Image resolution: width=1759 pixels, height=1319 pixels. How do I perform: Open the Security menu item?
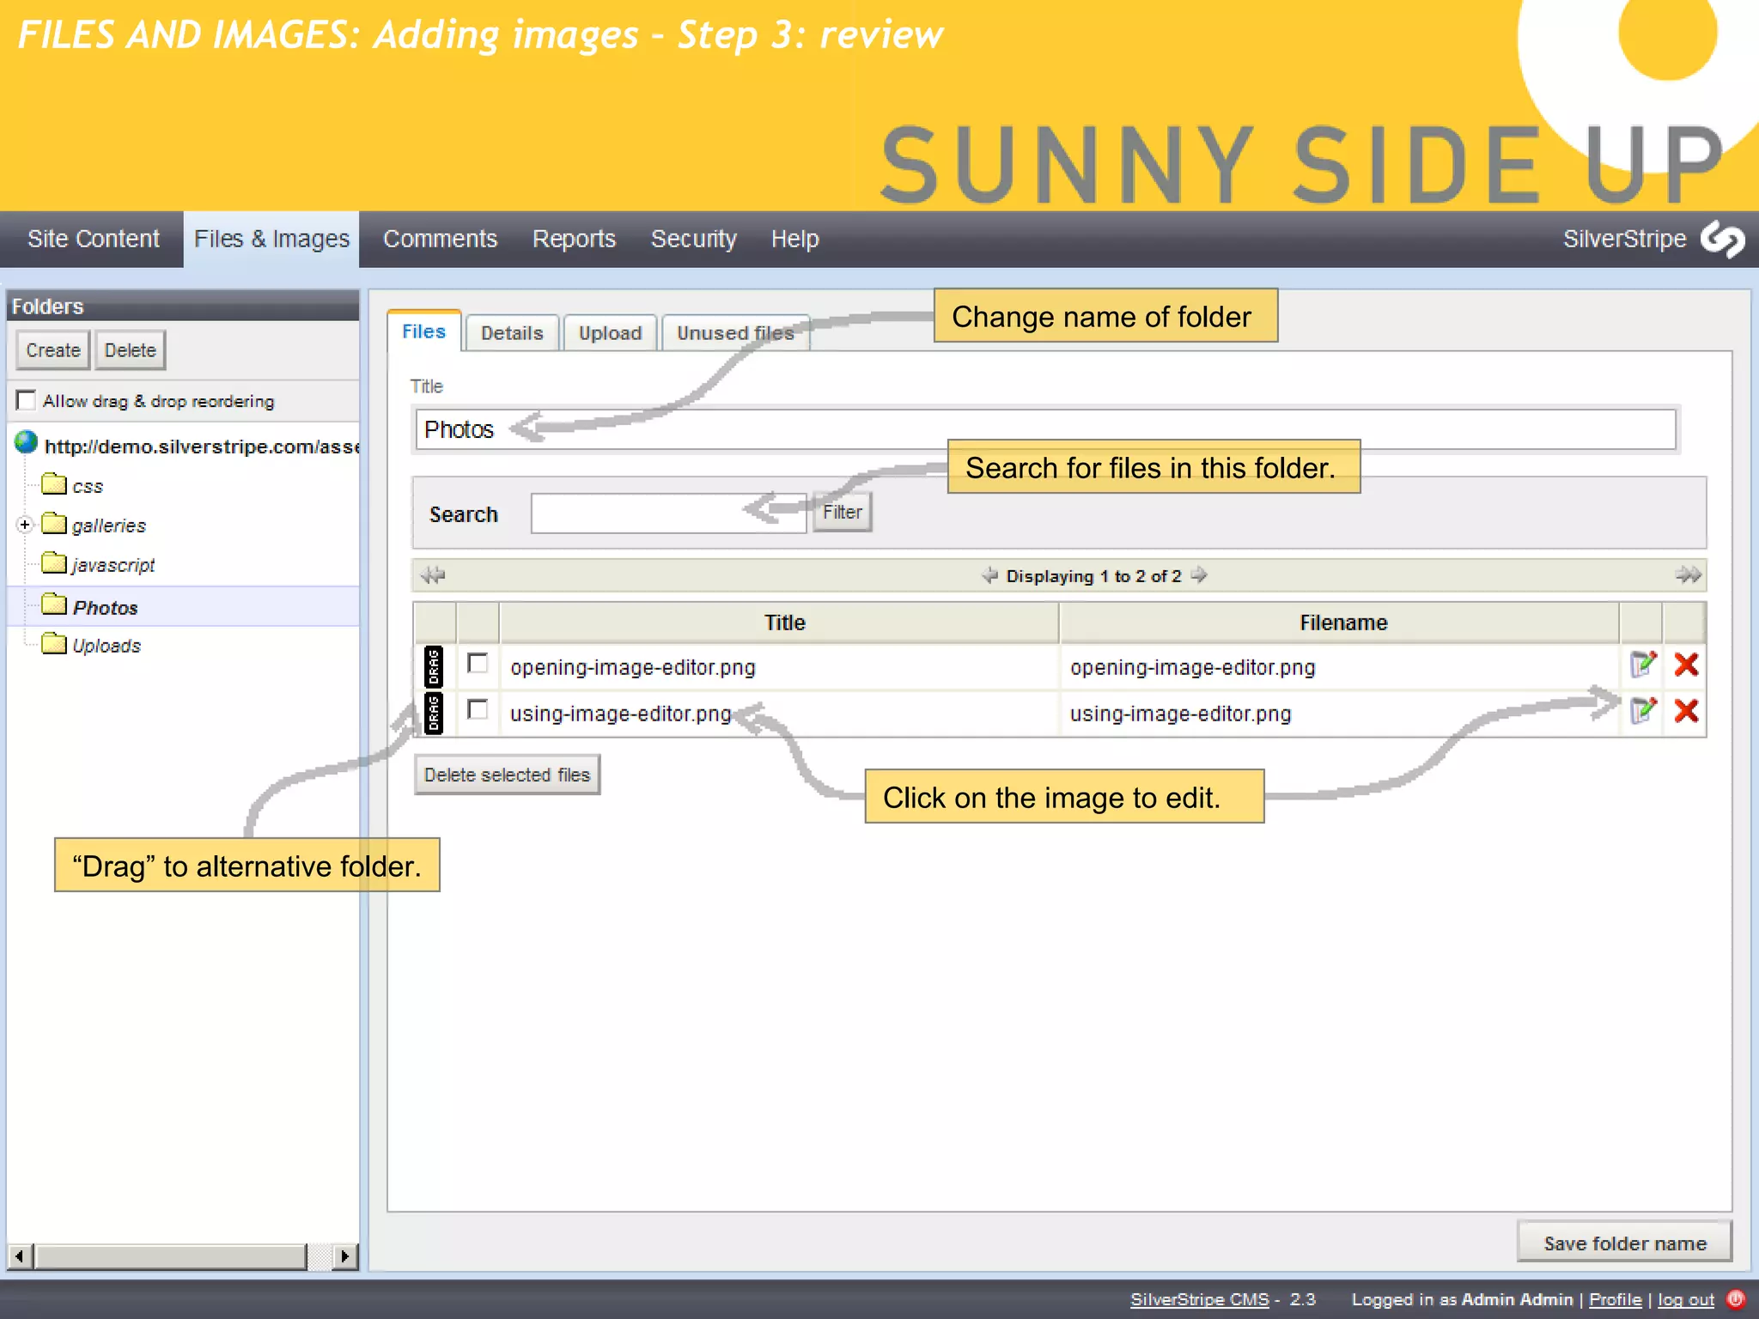(693, 239)
